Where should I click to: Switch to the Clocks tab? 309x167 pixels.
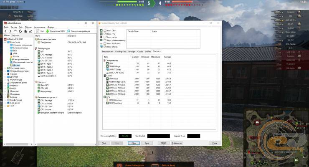(140, 52)
